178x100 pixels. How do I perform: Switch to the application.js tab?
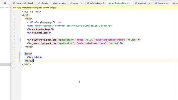point(144,3)
